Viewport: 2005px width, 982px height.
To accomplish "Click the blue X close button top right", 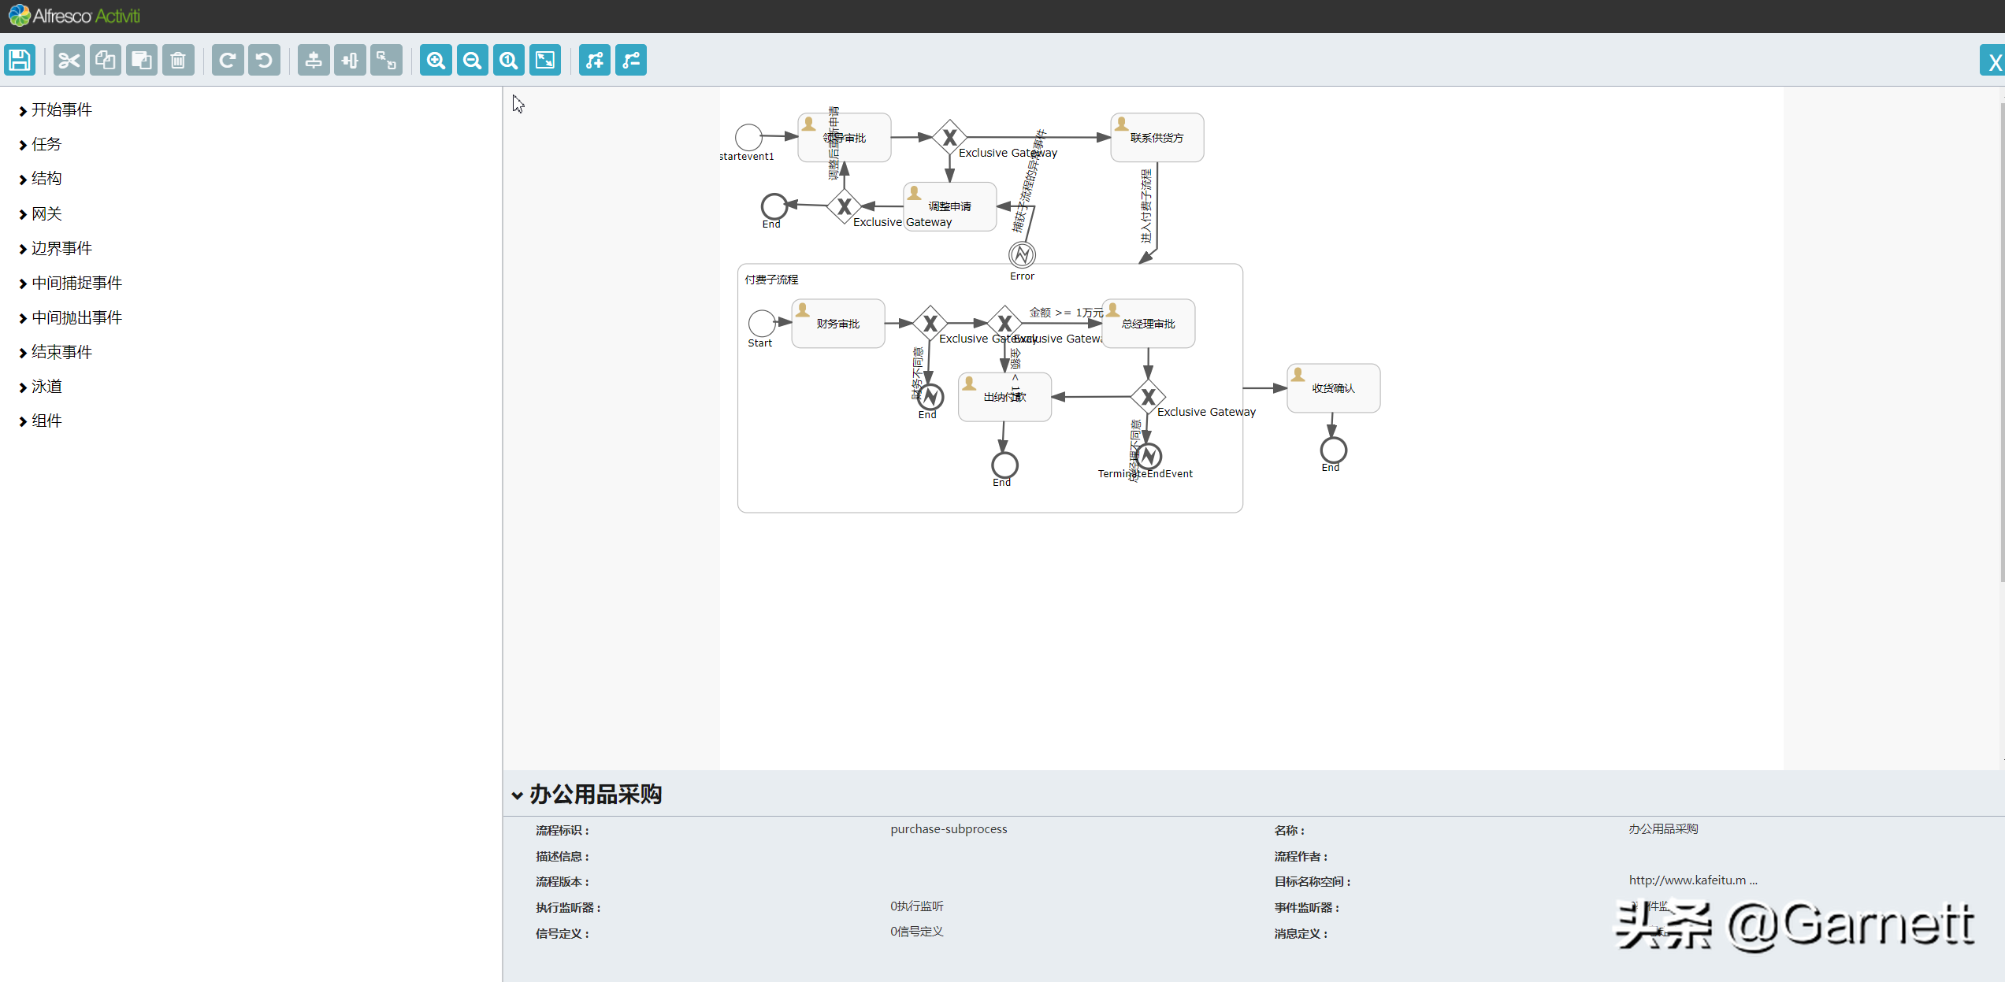I will tap(1994, 59).
